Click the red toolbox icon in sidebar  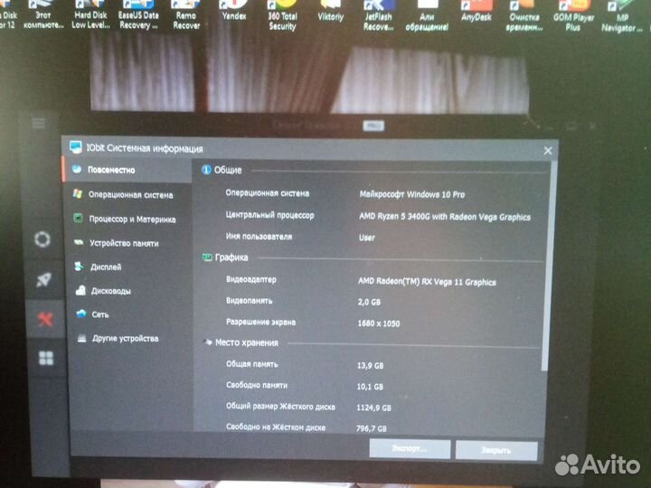pos(44,319)
